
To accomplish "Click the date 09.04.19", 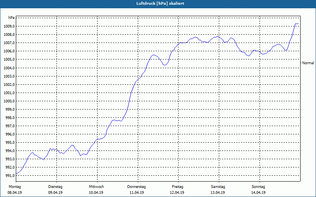I will [x=55, y=193].
